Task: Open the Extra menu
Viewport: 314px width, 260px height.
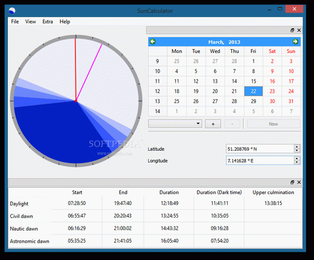Action: tap(48, 21)
